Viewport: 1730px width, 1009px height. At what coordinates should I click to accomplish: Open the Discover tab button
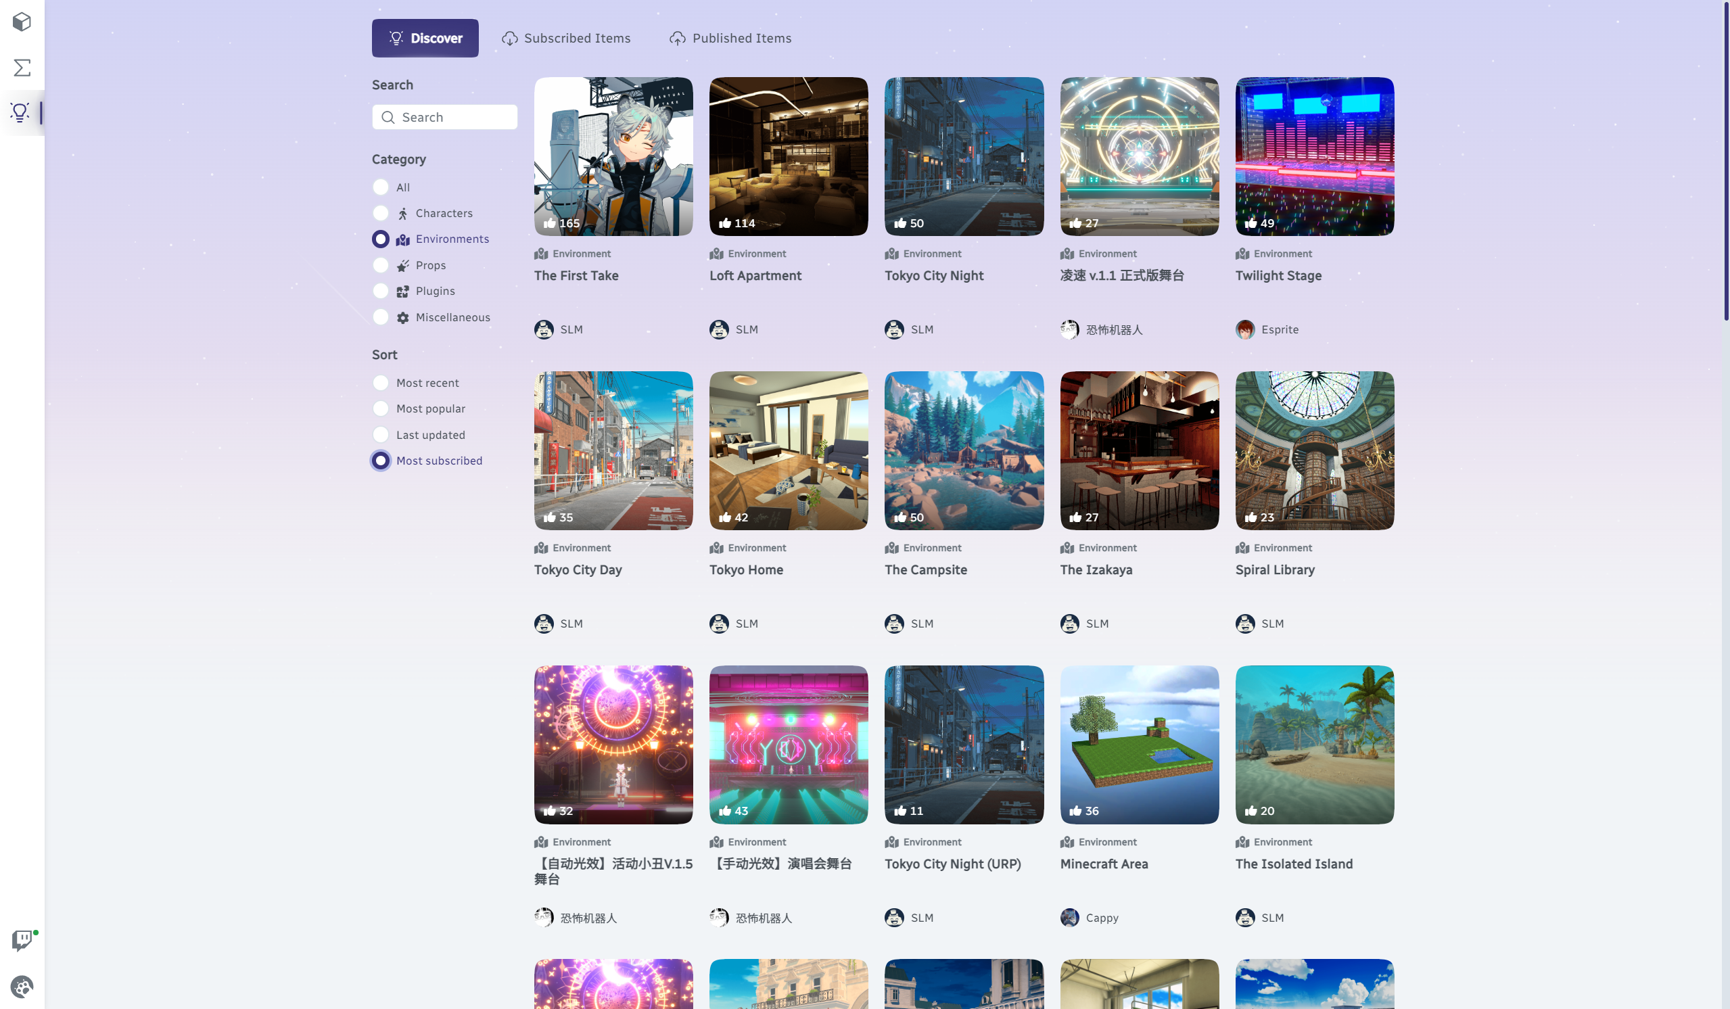(x=425, y=39)
